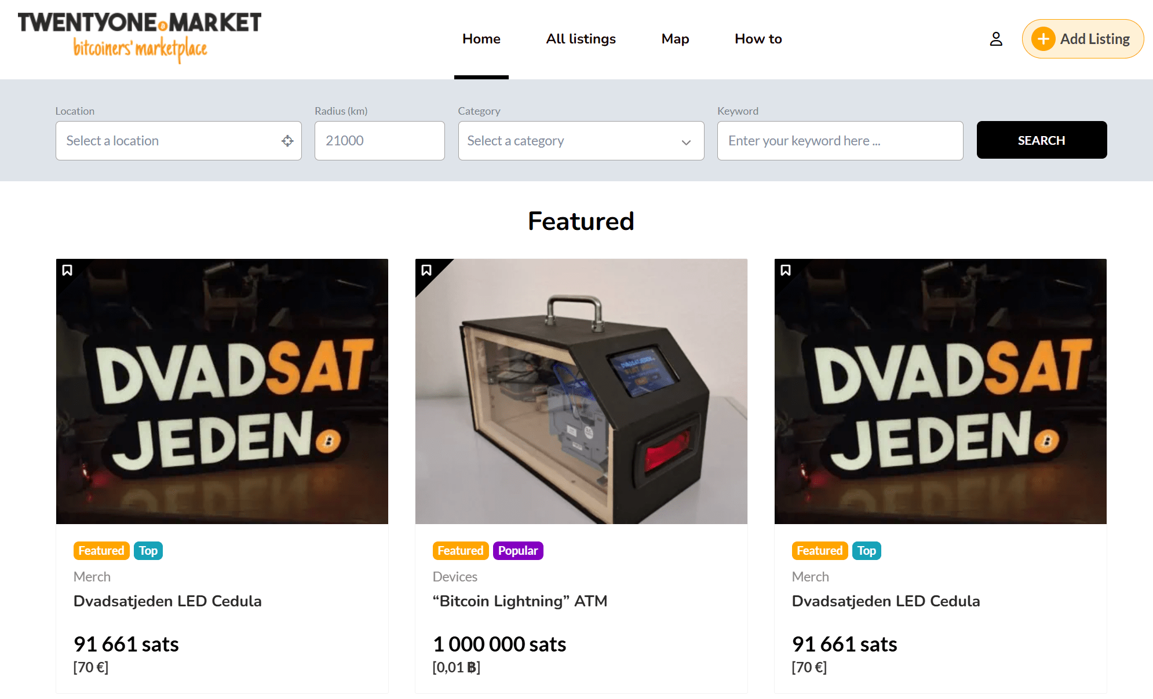Click the purple Popular badge

pos(517,551)
